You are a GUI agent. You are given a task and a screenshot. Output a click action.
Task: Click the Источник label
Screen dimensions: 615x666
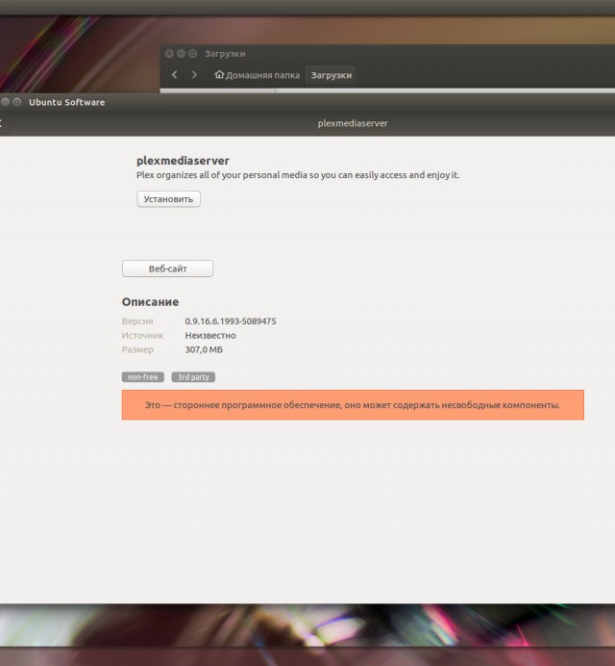coord(142,336)
